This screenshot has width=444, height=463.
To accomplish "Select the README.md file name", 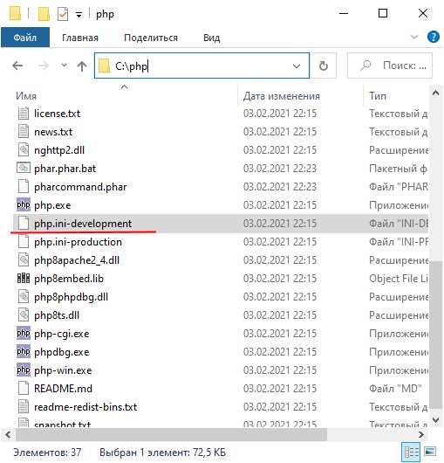I will point(64,389).
